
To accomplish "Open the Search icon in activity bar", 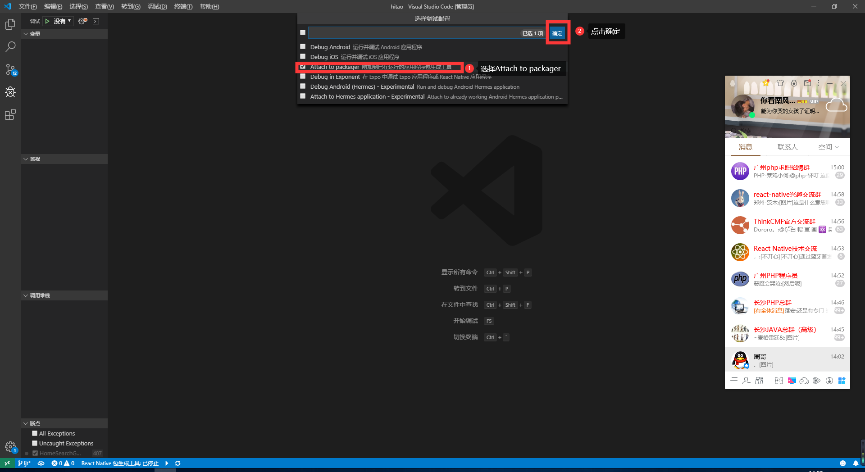I will tap(10, 46).
